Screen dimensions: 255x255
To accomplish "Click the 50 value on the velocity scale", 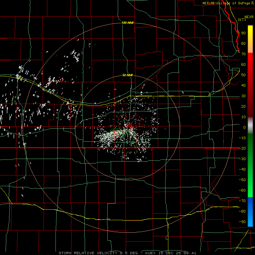I will coord(243,75).
